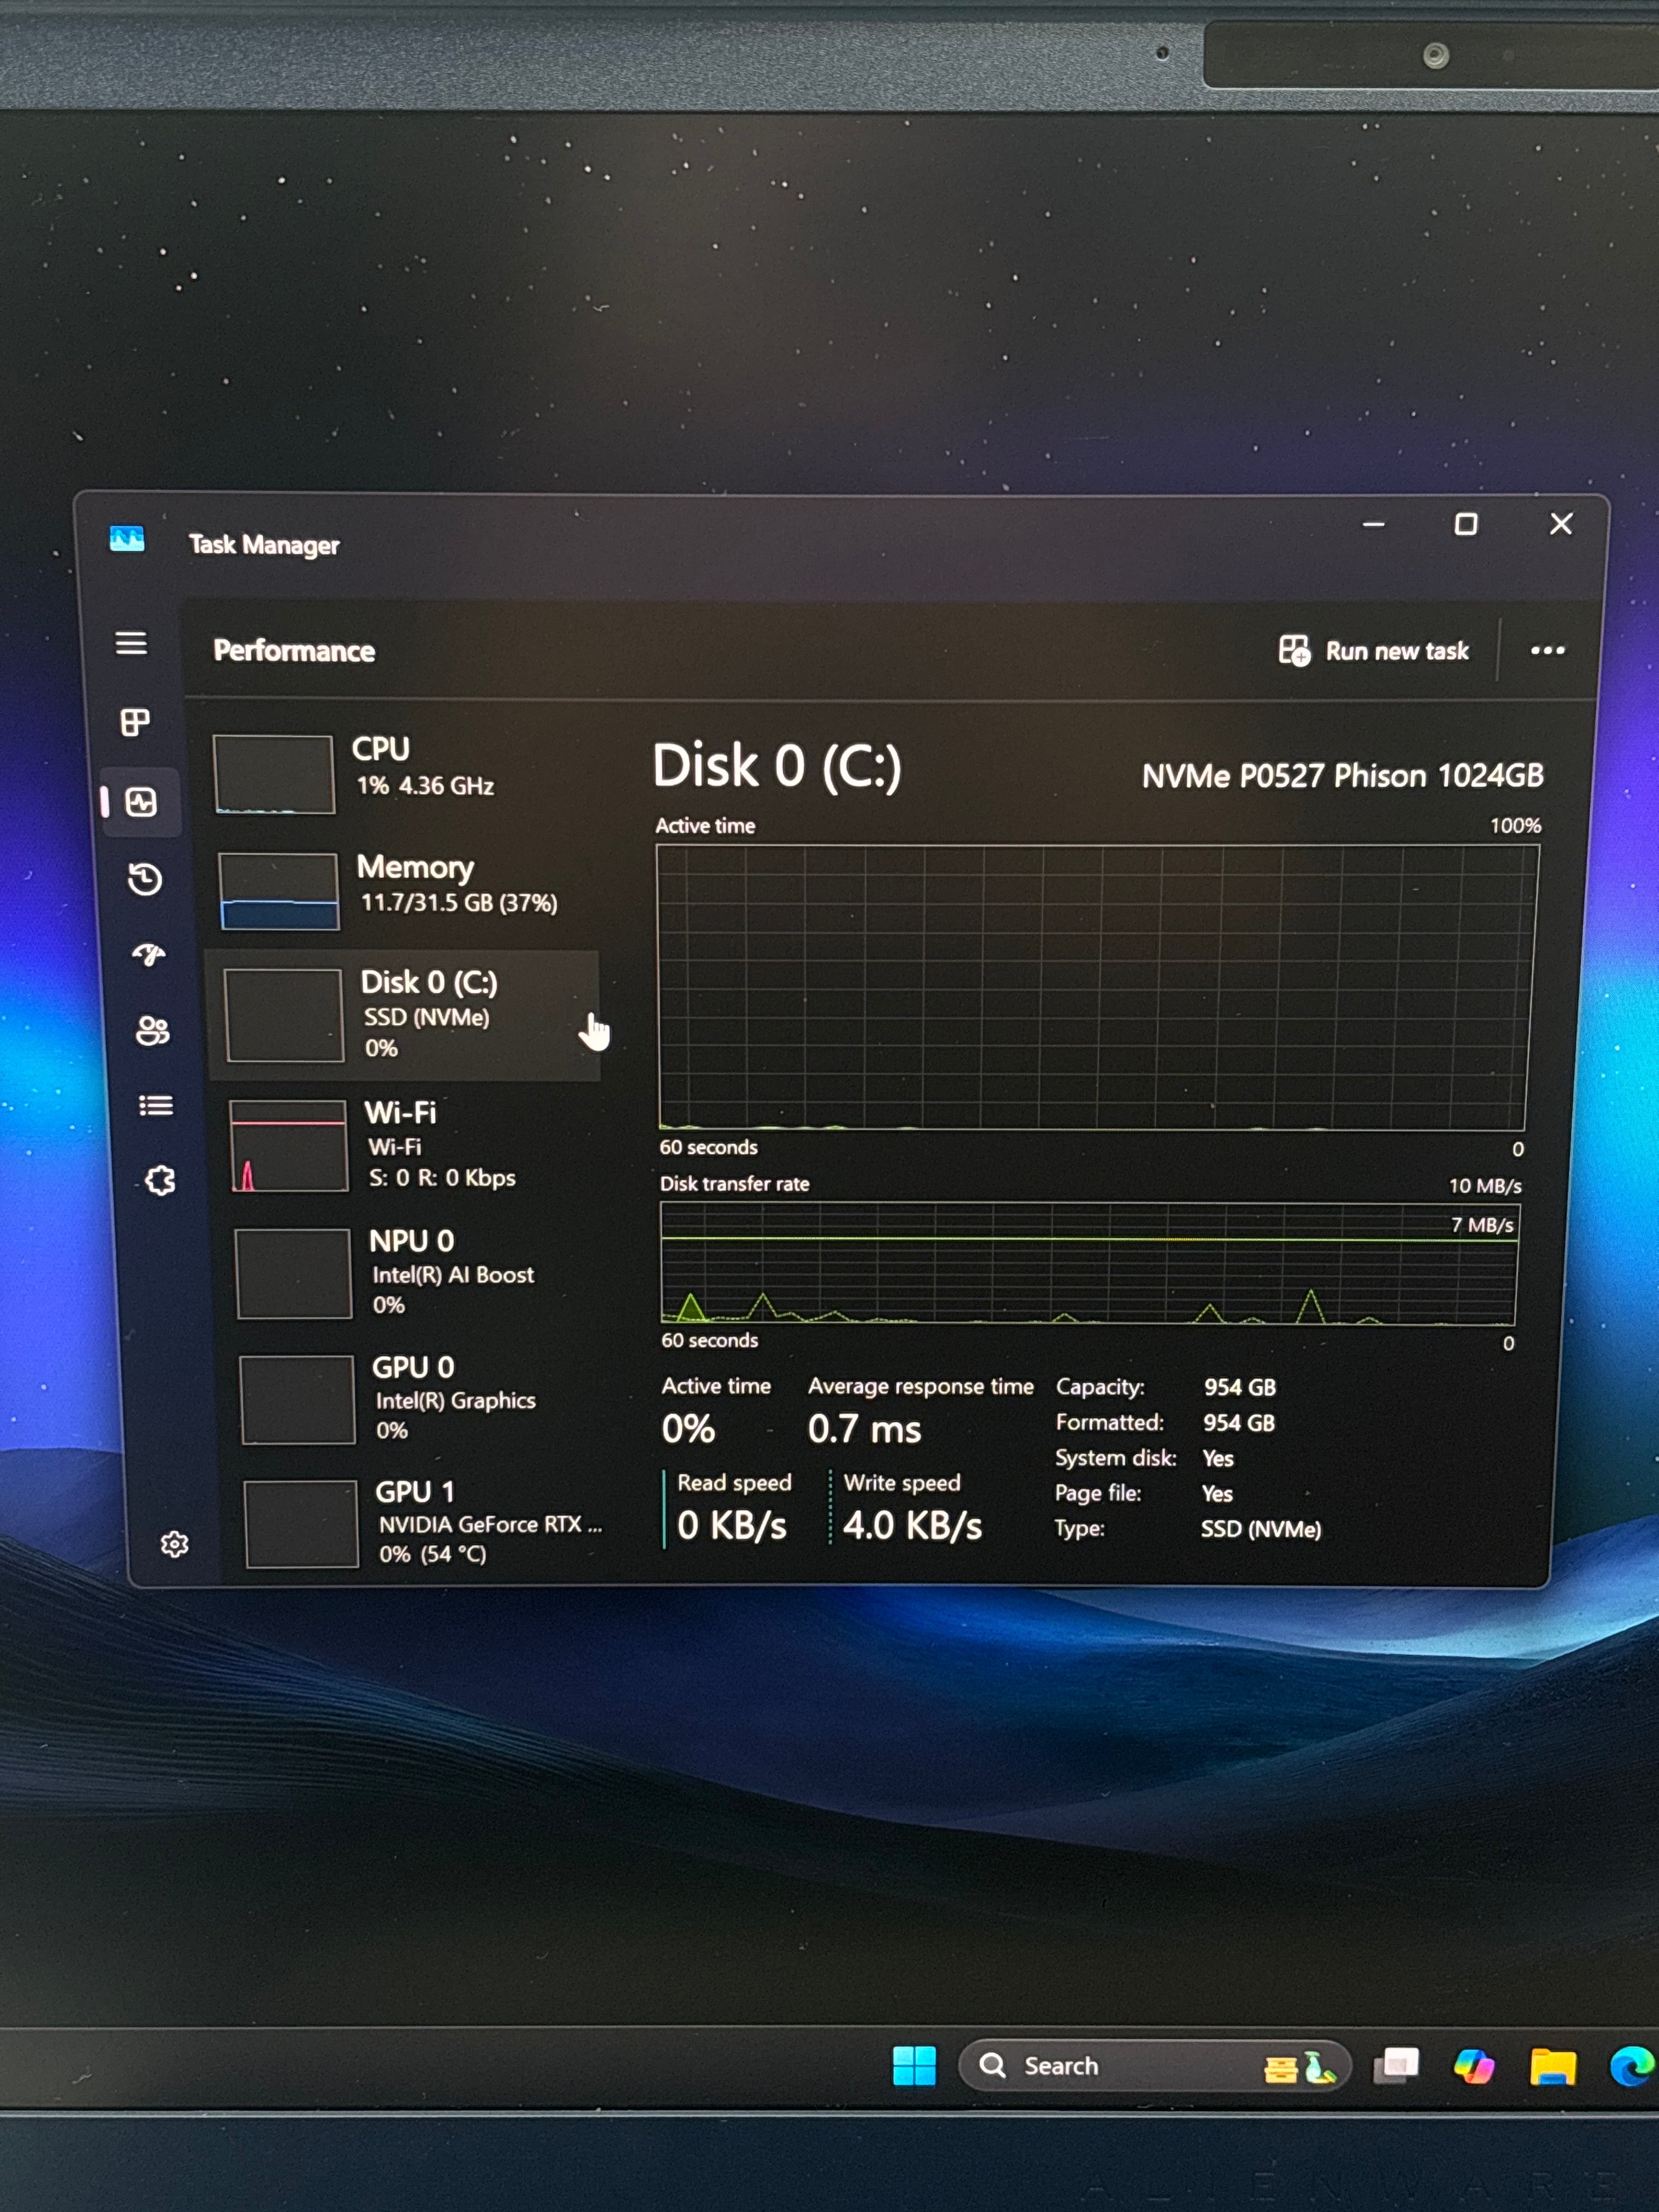Open the Details page icon

coord(156,1105)
